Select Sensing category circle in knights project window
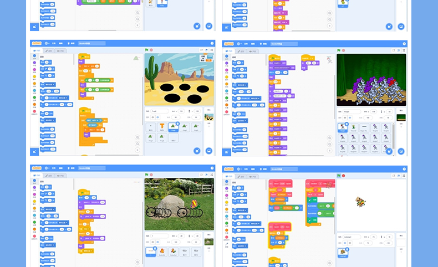Viewport: 438px width, 267px height. coord(227,91)
